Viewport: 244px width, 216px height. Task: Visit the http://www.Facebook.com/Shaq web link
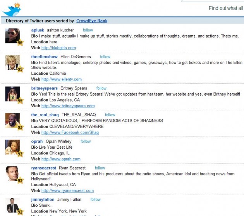click(x=70, y=132)
